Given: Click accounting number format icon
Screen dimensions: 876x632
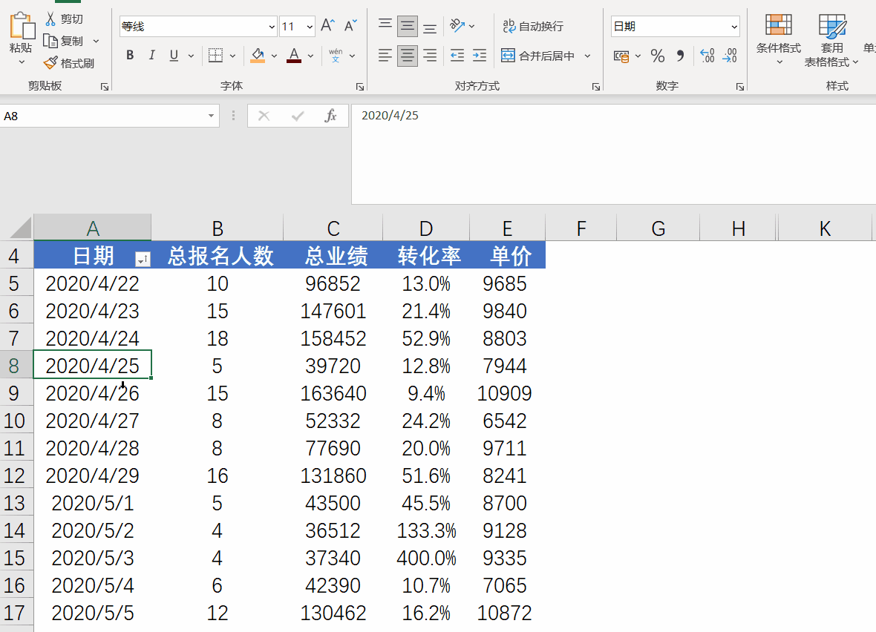Looking at the screenshot, I should pos(621,56).
